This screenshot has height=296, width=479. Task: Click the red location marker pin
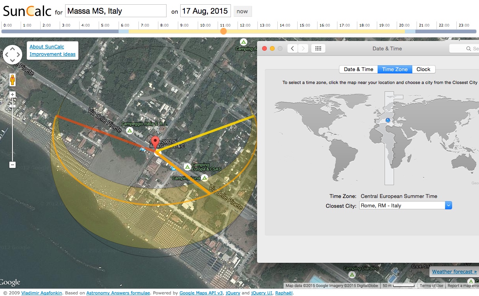156,144
